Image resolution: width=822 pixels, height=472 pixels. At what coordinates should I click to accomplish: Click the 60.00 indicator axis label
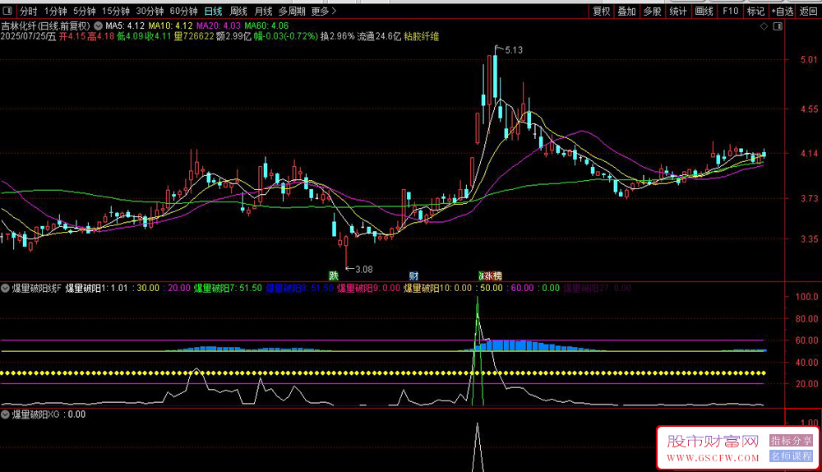pyautogui.click(x=806, y=340)
